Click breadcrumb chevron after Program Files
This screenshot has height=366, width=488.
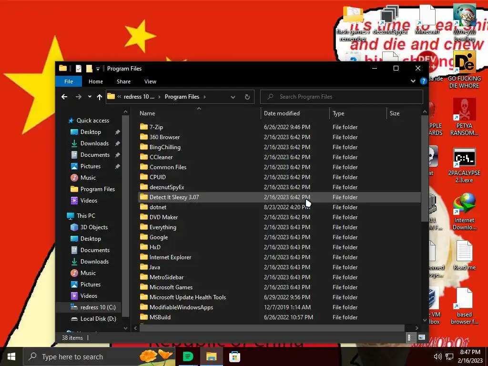(204, 97)
